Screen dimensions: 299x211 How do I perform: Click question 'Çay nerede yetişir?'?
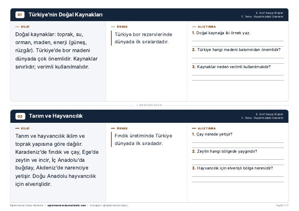pos(214,134)
